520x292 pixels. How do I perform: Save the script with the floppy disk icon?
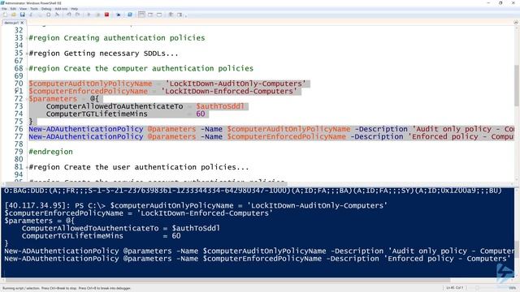22,15
